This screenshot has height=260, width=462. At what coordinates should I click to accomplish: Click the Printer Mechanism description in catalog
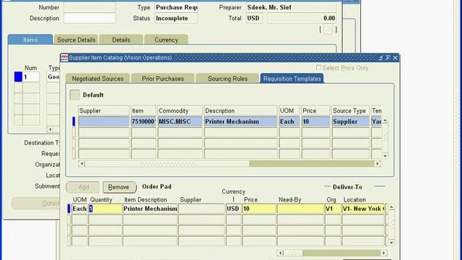[x=240, y=121]
